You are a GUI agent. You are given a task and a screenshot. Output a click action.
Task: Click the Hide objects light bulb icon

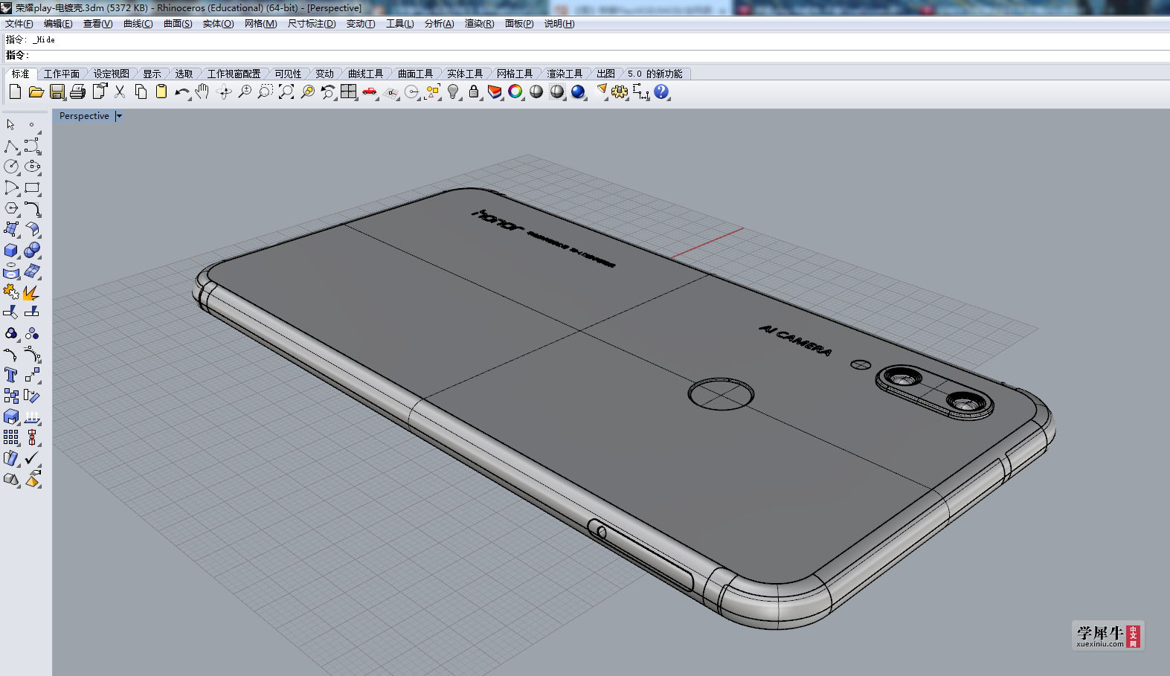(453, 91)
